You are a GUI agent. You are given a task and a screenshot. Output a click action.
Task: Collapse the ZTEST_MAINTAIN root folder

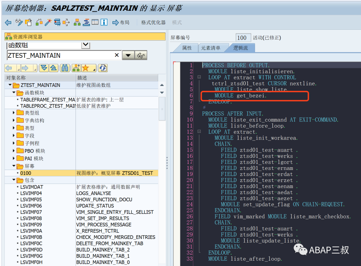[x=10, y=85]
